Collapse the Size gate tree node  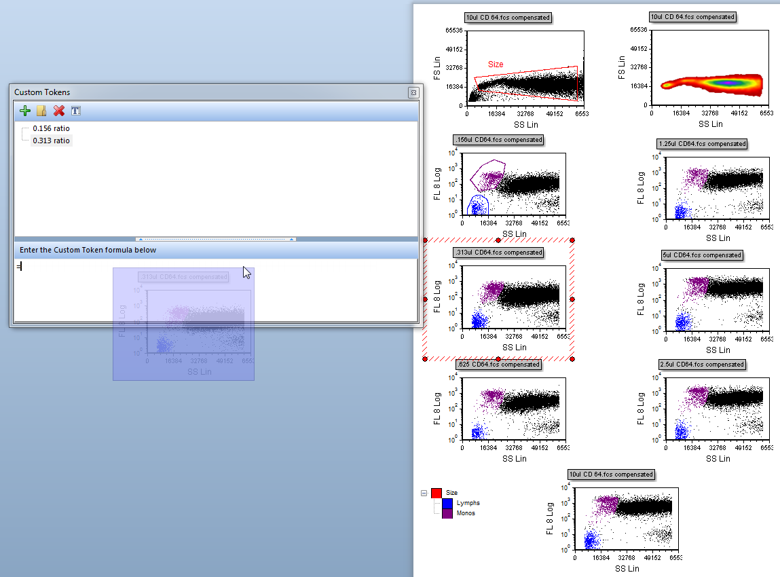[x=424, y=493]
